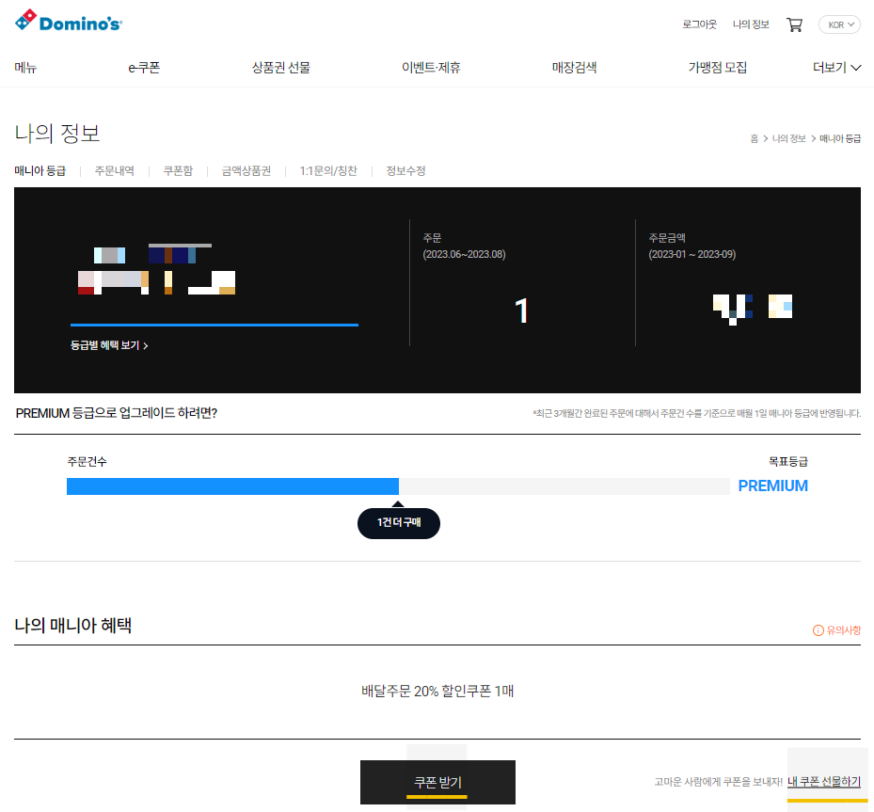Open 이벤트·제휴 navigation item

pyautogui.click(x=431, y=68)
